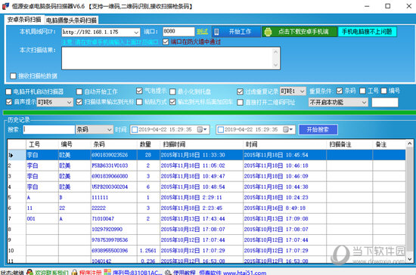
Task: Click the yellow 测试 link
Action: (202, 32)
